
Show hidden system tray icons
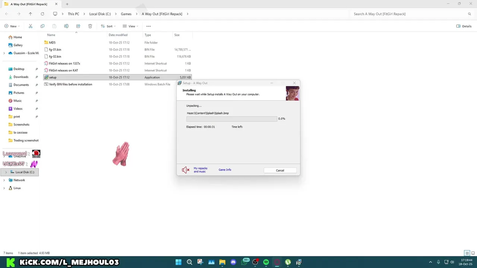pos(430,262)
